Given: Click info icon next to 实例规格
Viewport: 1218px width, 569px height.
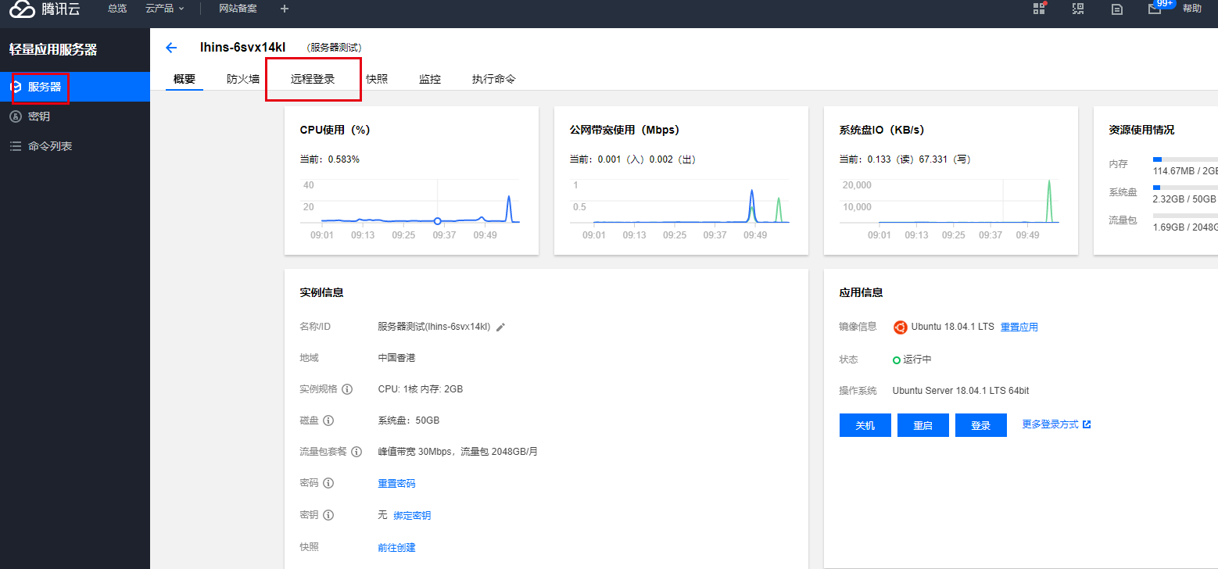Looking at the screenshot, I should (347, 389).
